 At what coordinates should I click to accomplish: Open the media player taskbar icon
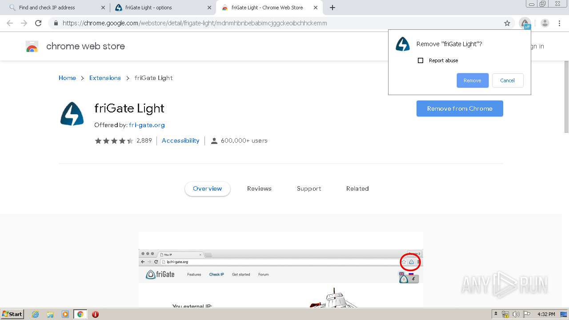click(x=65, y=314)
